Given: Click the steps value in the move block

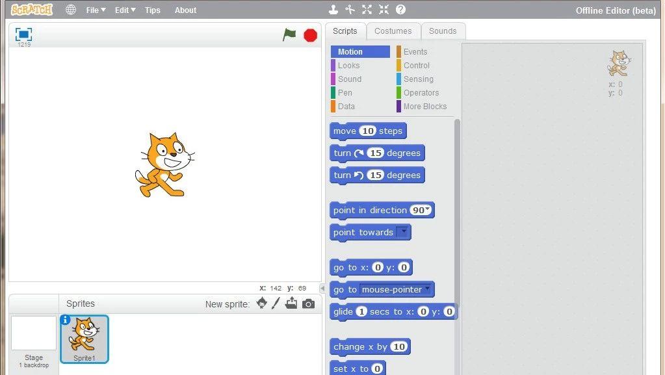Looking at the screenshot, I should (368, 131).
